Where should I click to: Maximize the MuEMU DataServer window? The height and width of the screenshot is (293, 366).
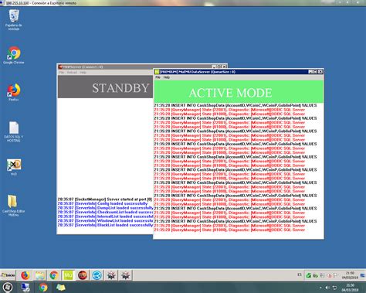pyautogui.click(x=315, y=72)
